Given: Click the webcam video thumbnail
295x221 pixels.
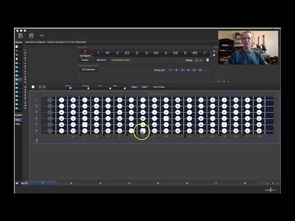Looking at the screenshot, I should click(x=248, y=47).
